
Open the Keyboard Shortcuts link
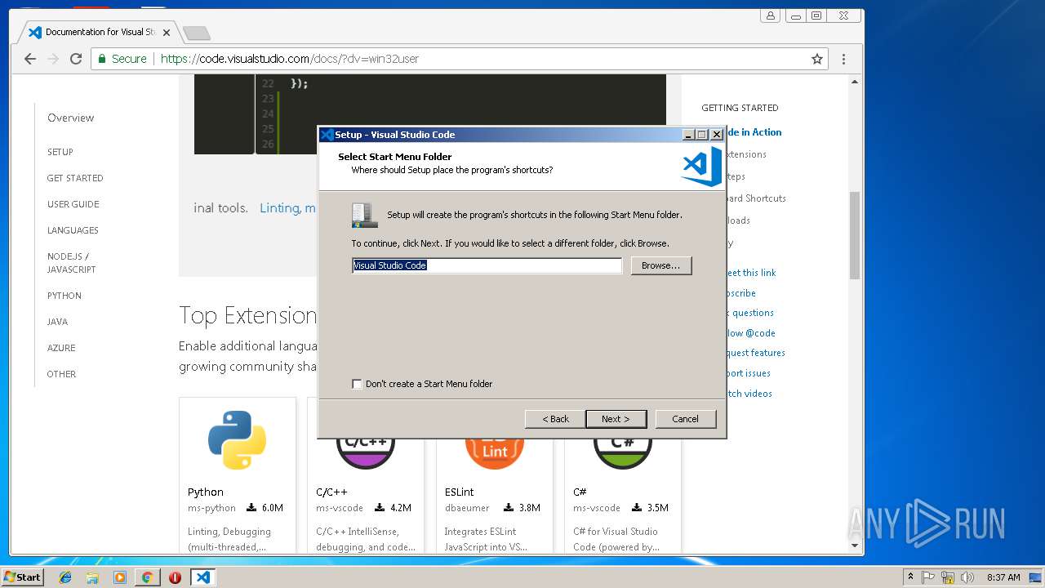point(755,198)
